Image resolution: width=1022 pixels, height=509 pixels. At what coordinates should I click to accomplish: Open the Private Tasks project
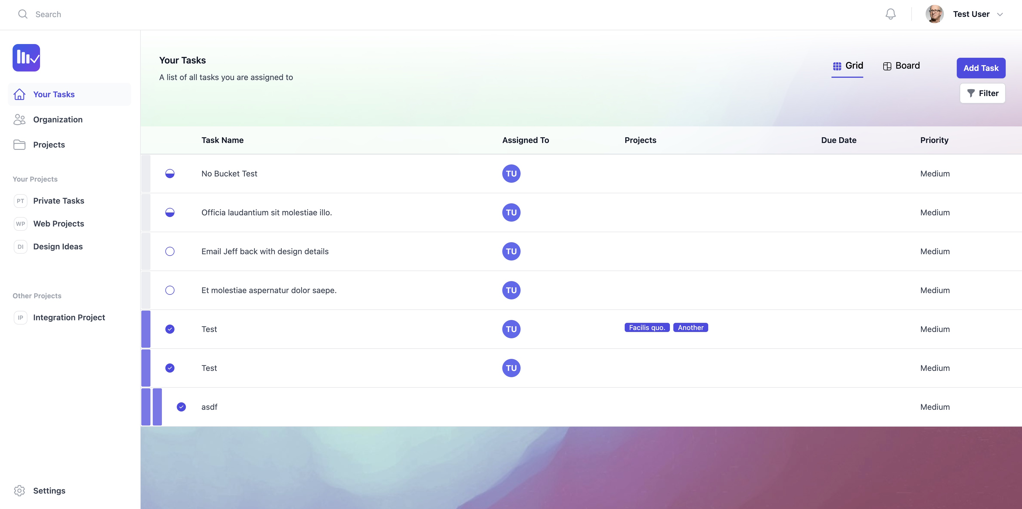pyautogui.click(x=59, y=201)
